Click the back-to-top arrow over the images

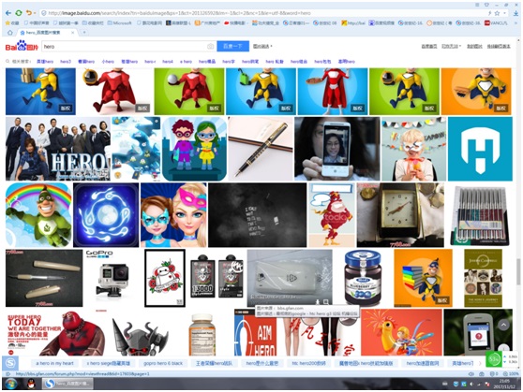[x=503, y=325]
